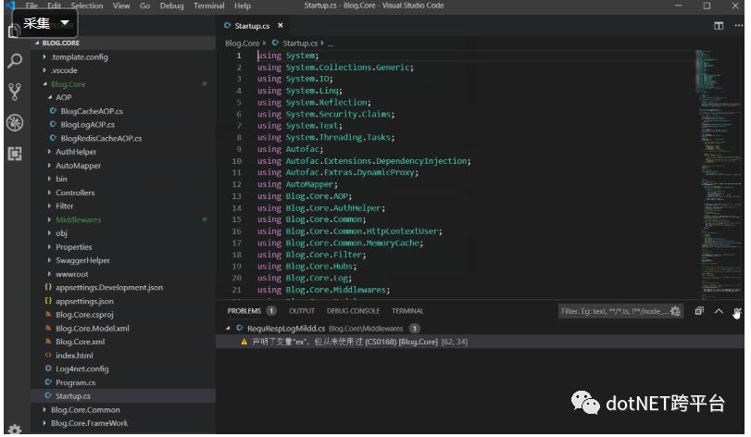
Task: Open the 采集 dropdown overlay
Action: tap(45, 23)
